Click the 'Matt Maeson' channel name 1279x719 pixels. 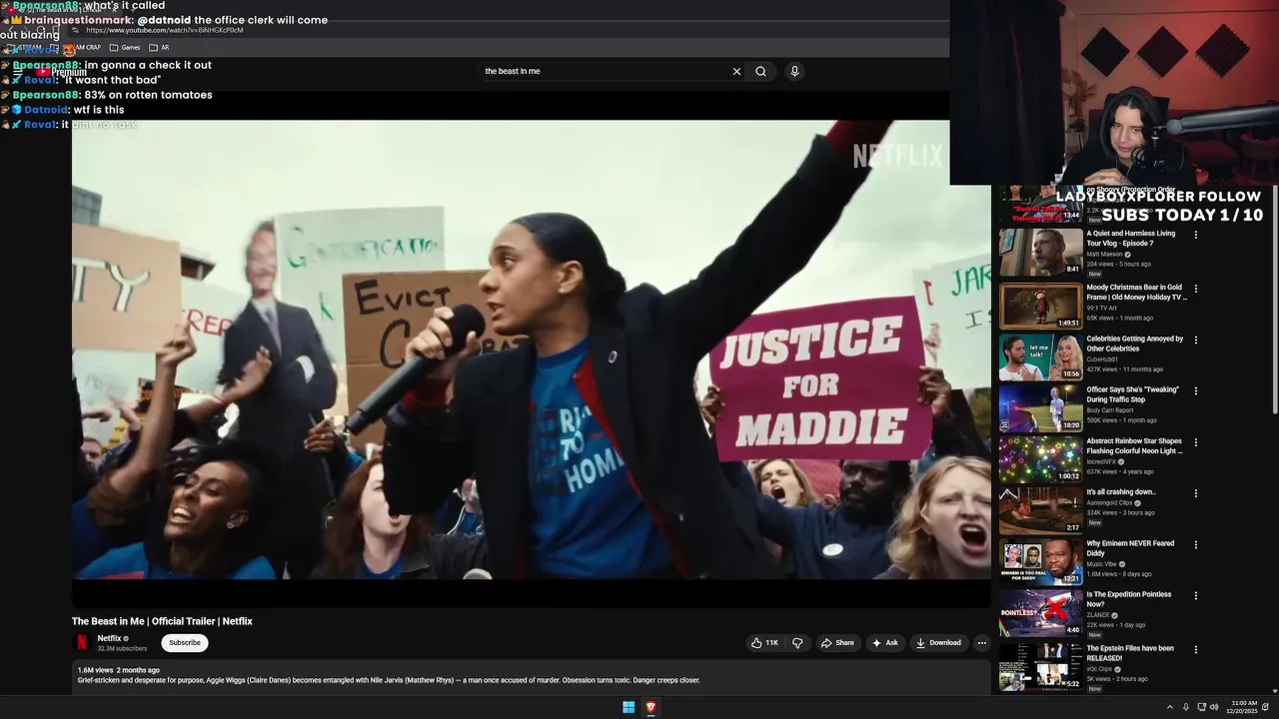1105,254
